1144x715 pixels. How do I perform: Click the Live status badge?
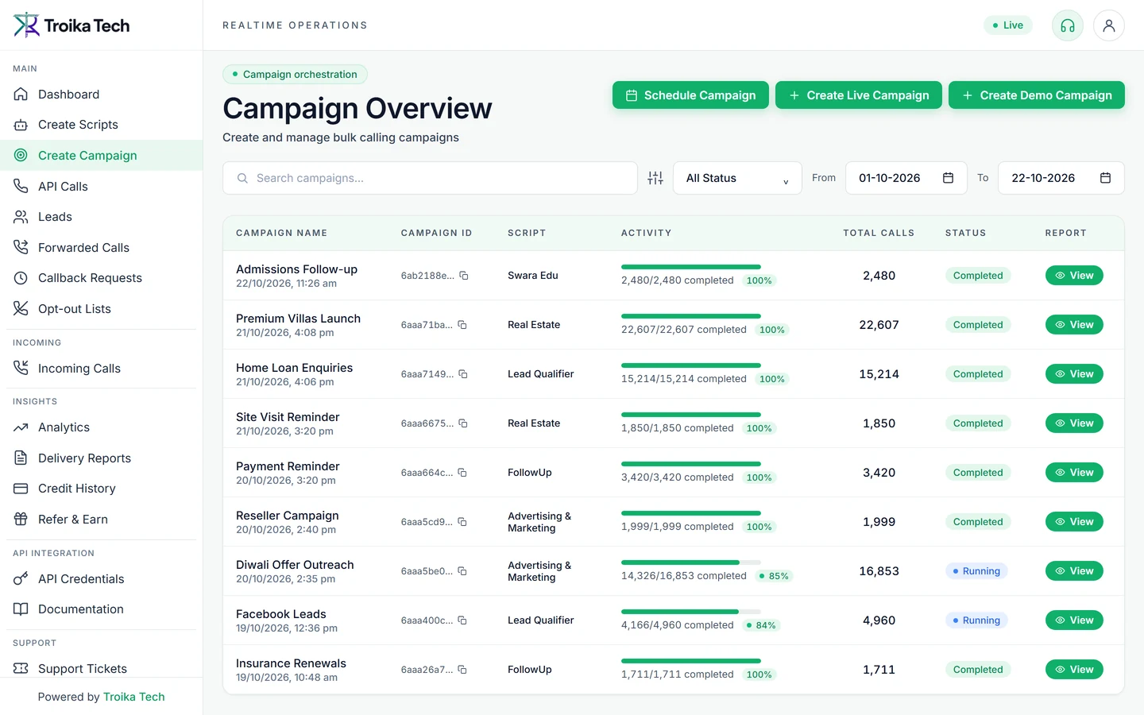pyautogui.click(x=1008, y=25)
